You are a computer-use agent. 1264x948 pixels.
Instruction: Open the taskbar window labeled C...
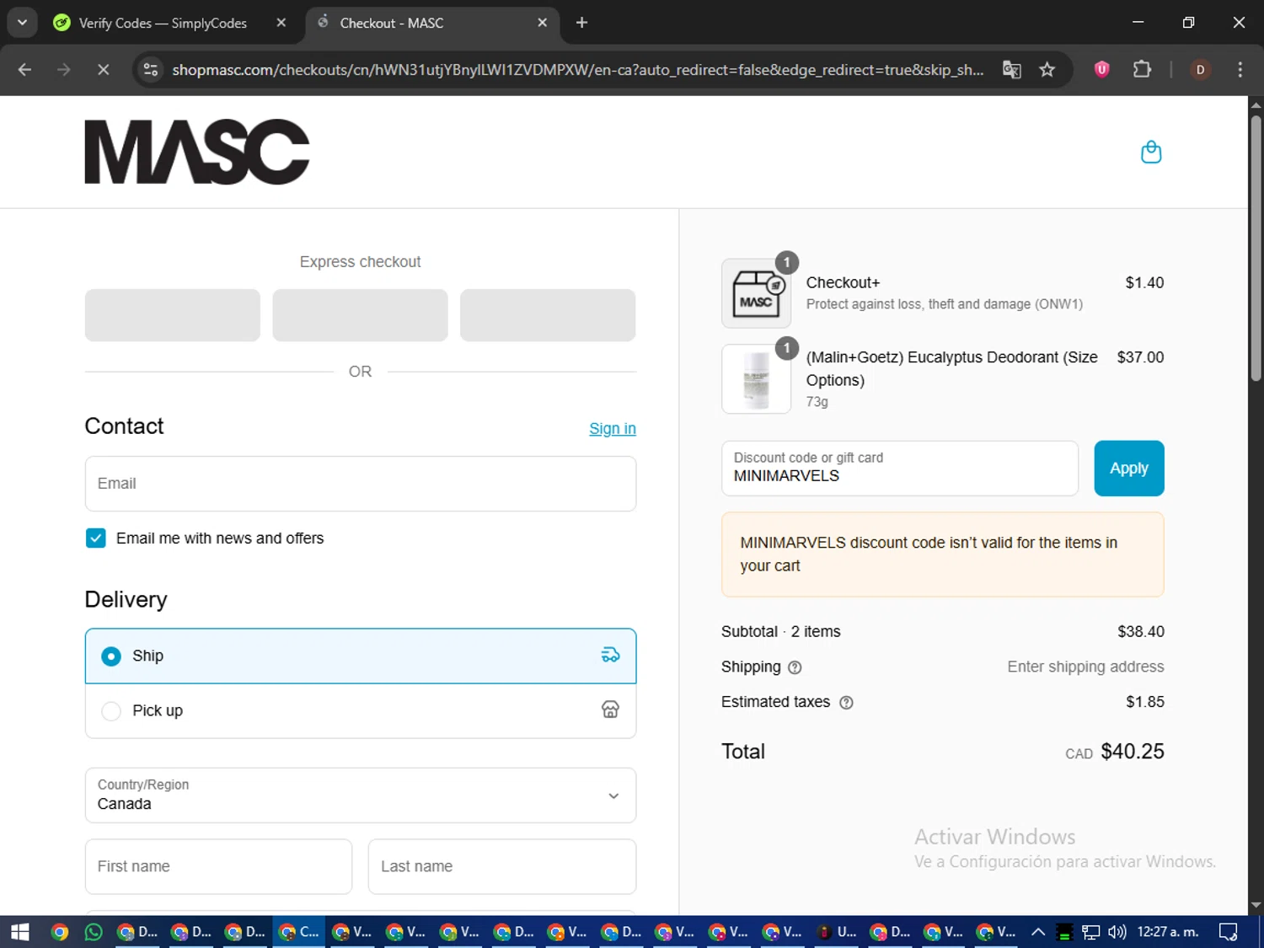pyautogui.click(x=299, y=932)
